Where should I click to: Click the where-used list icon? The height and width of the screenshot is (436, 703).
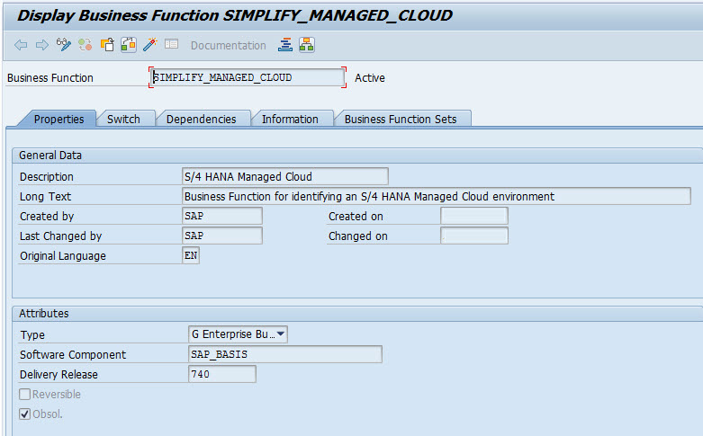pyautogui.click(x=129, y=45)
